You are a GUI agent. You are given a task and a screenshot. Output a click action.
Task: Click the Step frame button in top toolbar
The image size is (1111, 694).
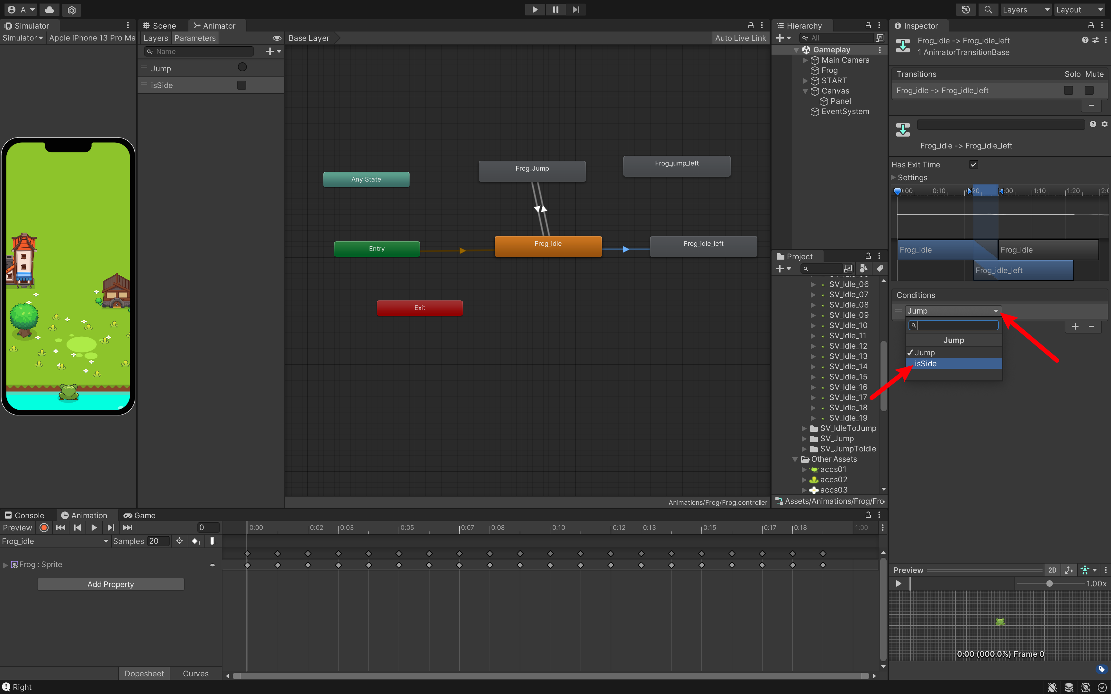(576, 10)
